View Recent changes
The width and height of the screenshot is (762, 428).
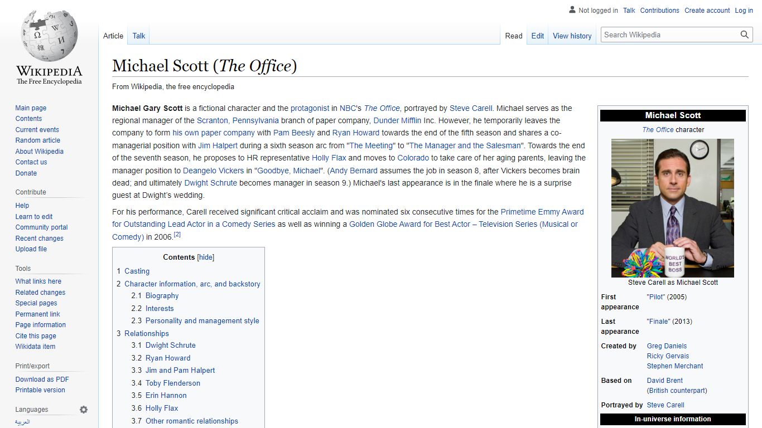click(x=39, y=239)
